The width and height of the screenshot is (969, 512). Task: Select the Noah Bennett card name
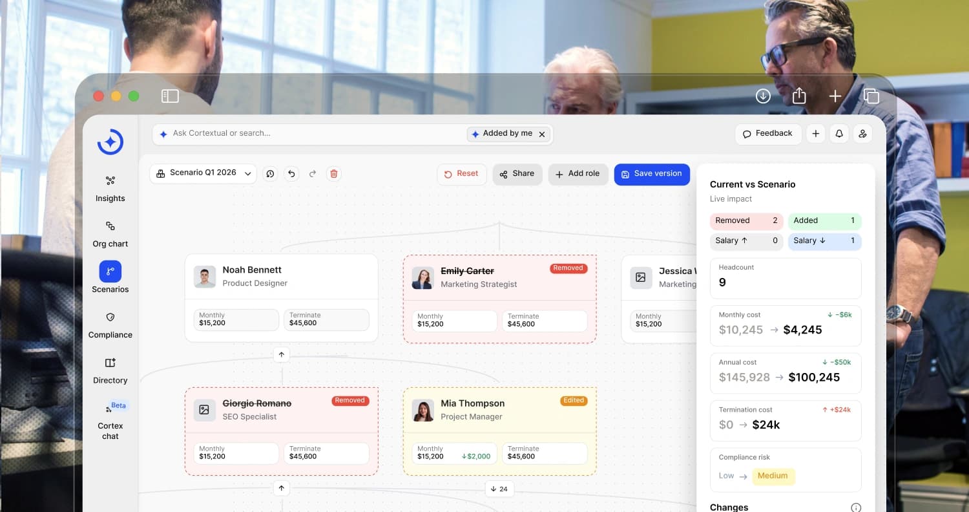point(252,270)
